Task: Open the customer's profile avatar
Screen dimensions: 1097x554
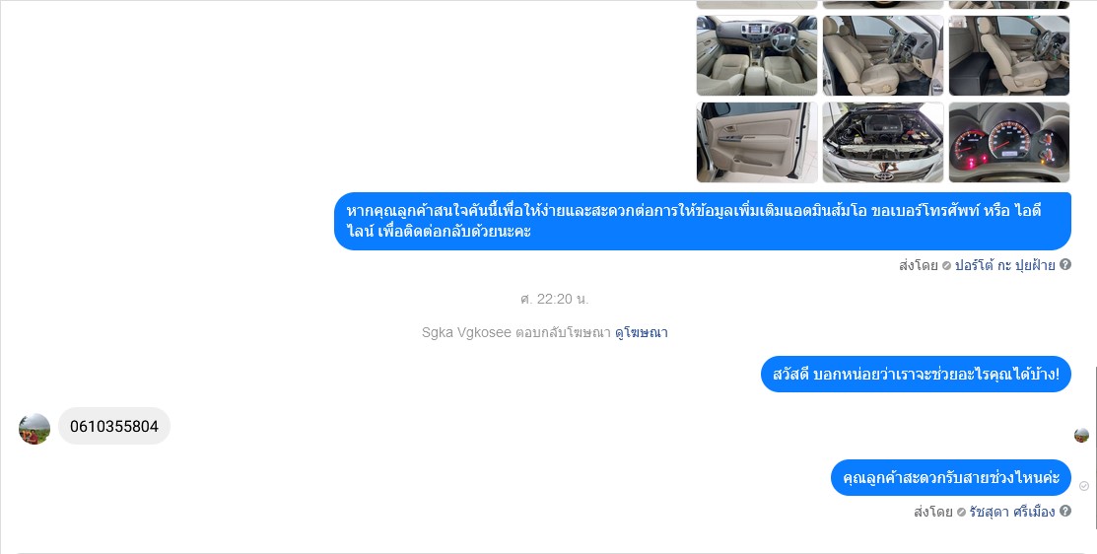Action: 34,429
